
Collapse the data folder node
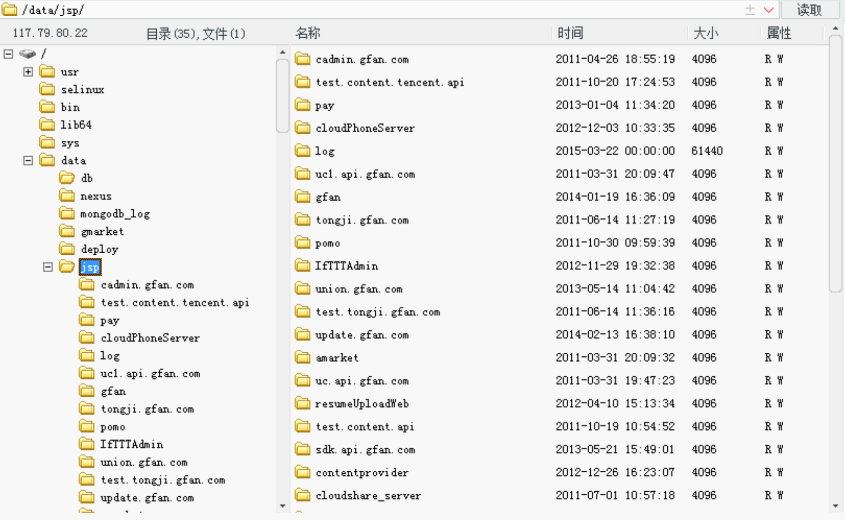pos(28,160)
